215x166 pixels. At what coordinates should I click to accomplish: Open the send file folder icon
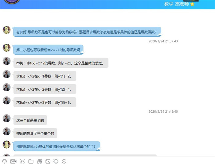click(x=31, y=161)
